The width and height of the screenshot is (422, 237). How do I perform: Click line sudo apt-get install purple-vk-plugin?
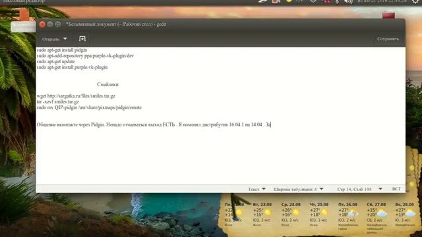(x=72, y=67)
